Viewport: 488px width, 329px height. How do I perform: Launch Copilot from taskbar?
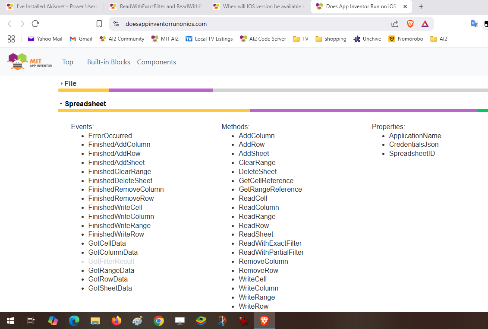53,321
